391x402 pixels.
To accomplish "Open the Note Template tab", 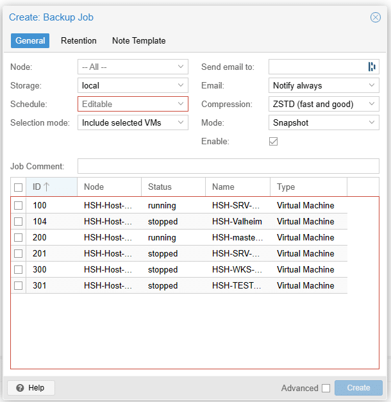I will [138, 40].
